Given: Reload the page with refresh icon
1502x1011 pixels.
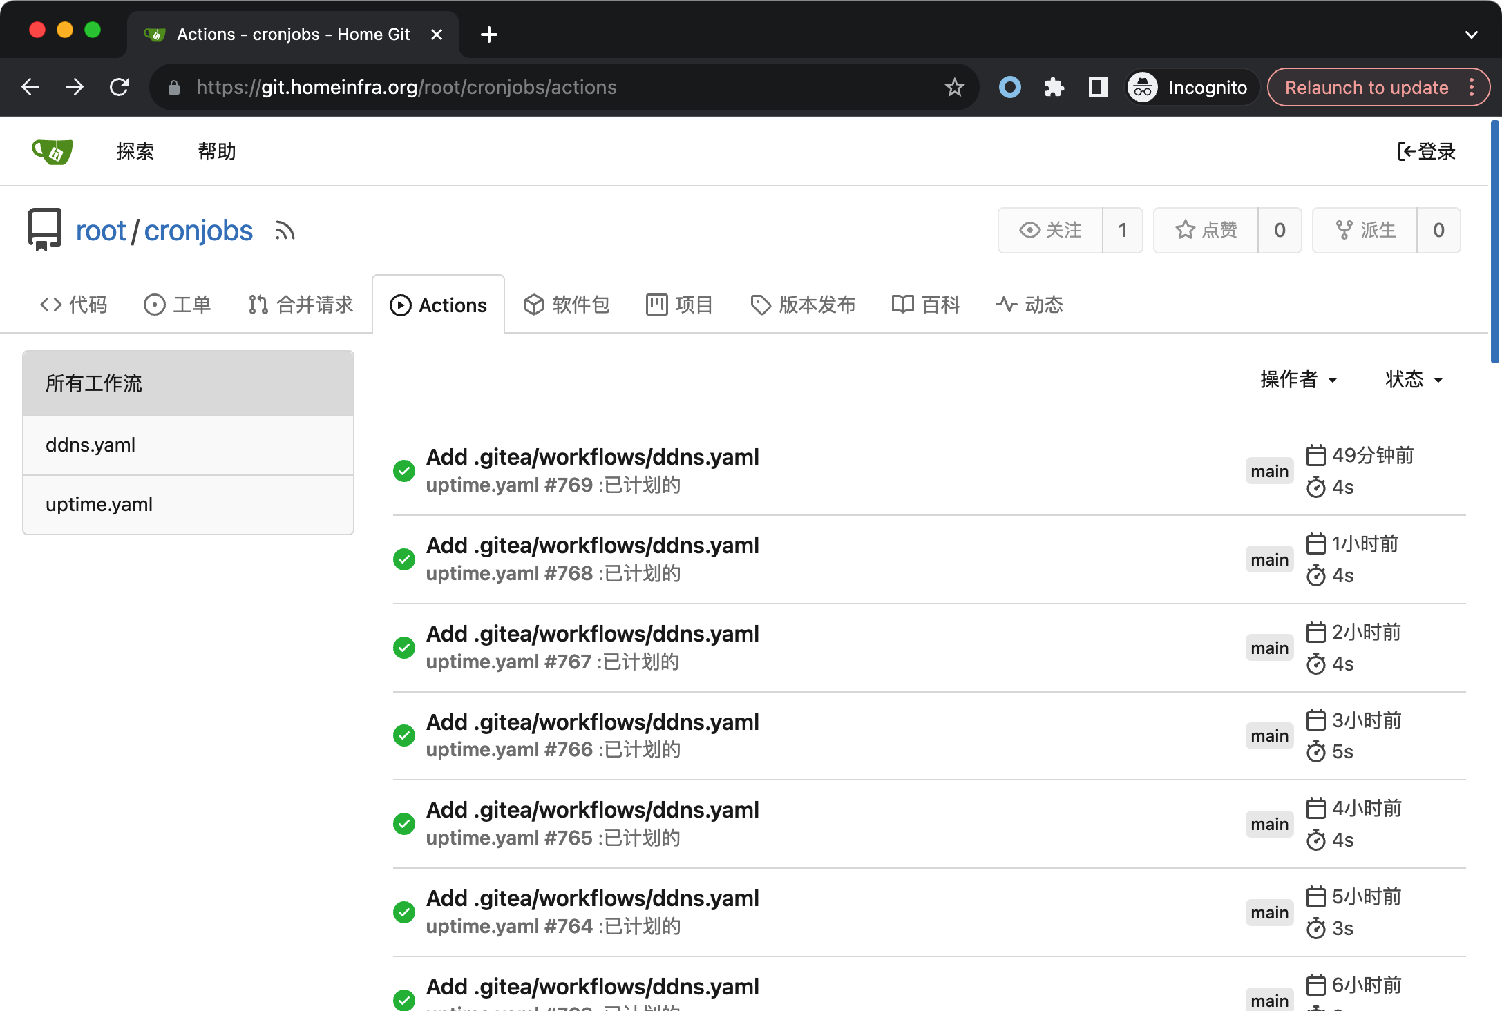Looking at the screenshot, I should pos(120,88).
